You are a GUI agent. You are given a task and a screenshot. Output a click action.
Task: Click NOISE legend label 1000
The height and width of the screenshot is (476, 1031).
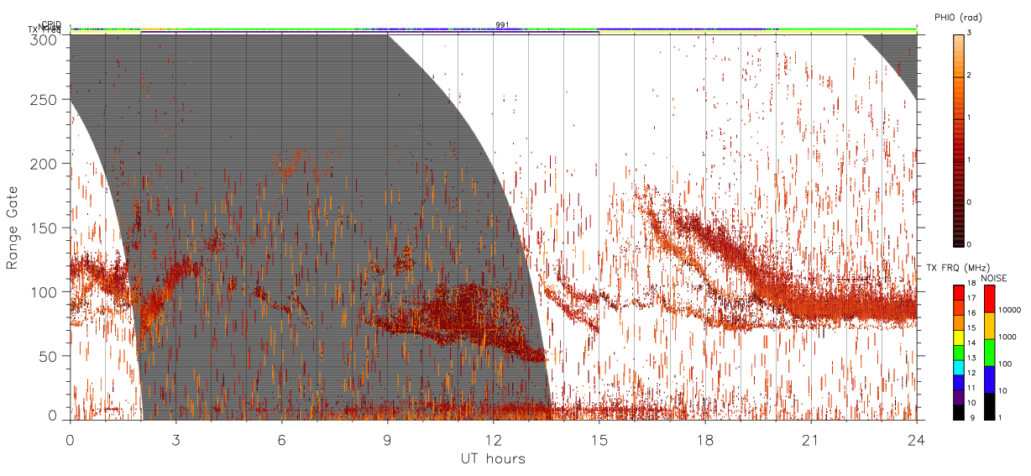[x=1007, y=337]
